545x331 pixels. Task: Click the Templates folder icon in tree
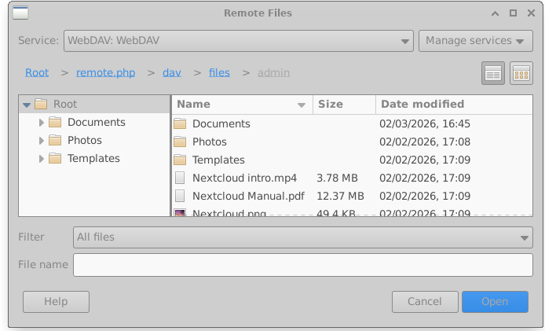click(55, 159)
